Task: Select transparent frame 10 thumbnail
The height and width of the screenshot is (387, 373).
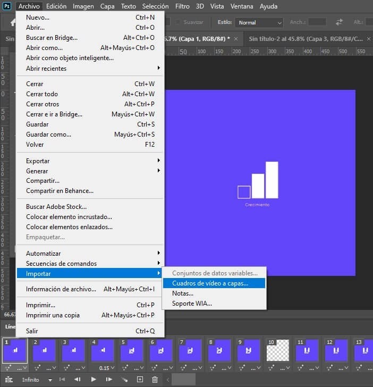Action: point(278,350)
